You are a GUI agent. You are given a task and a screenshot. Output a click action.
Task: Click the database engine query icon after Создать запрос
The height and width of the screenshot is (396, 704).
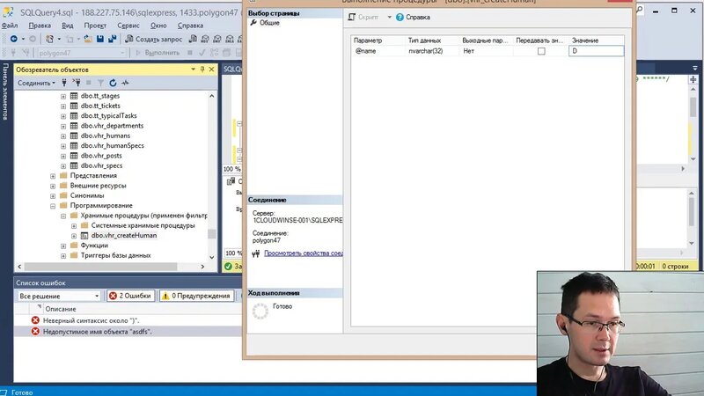[x=193, y=39]
